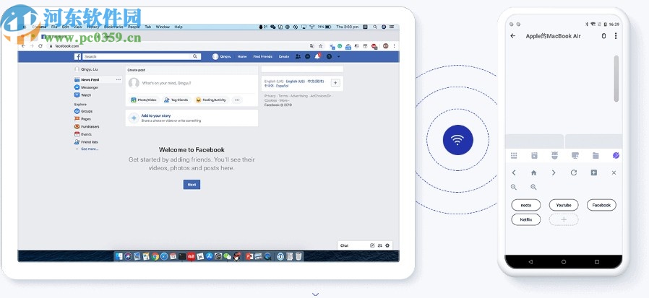Open more post options three-dot button
The width and height of the screenshot is (649, 298).
[x=237, y=100]
